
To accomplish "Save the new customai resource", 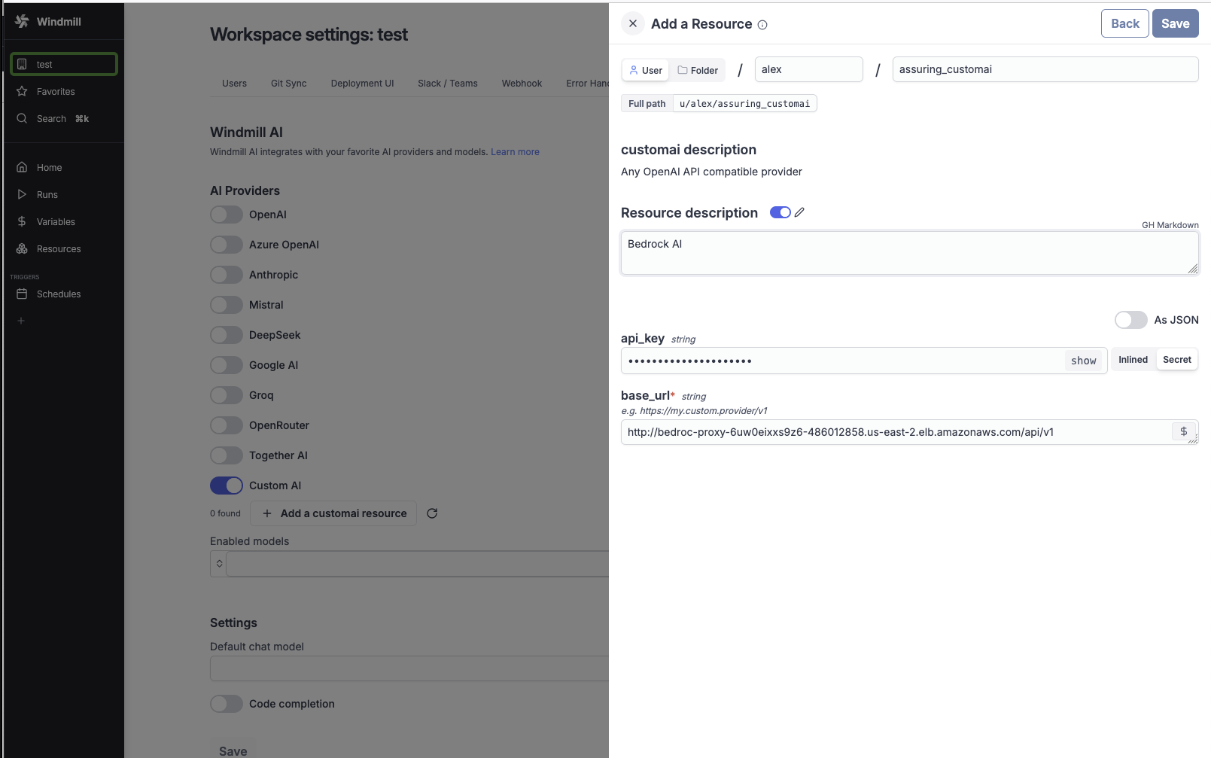I will (1175, 23).
